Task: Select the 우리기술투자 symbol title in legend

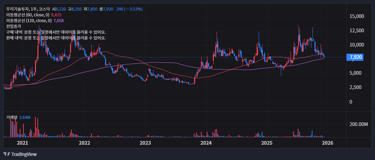Action: click(x=17, y=9)
